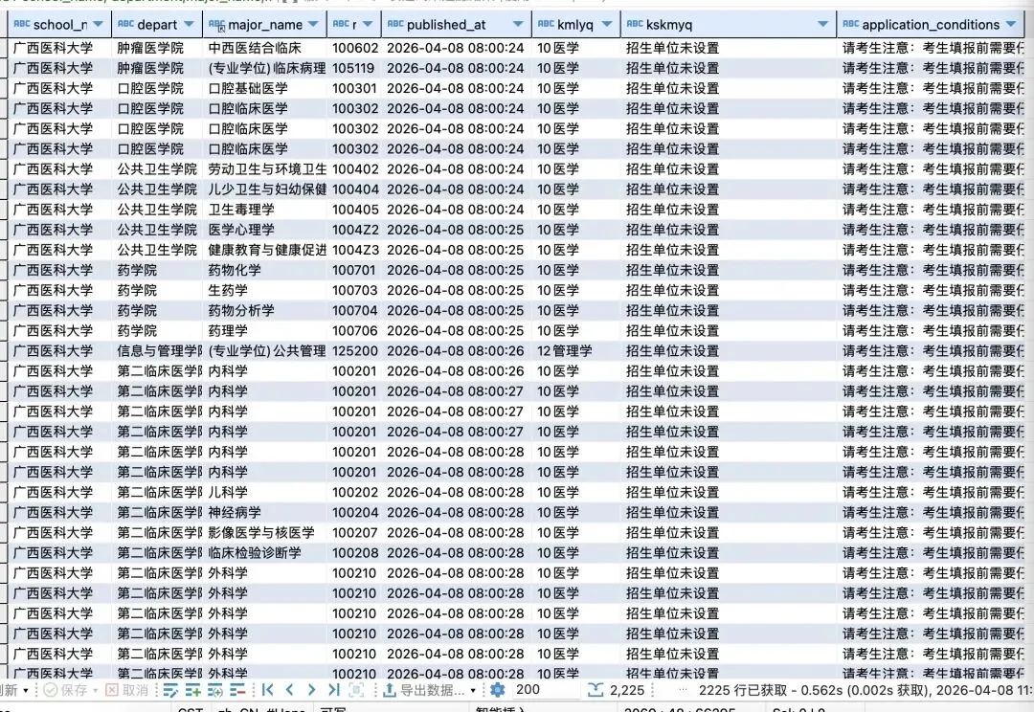Select the code cell 100404
The height and width of the screenshot is (712, 1034).
click(x=355, y=189)
